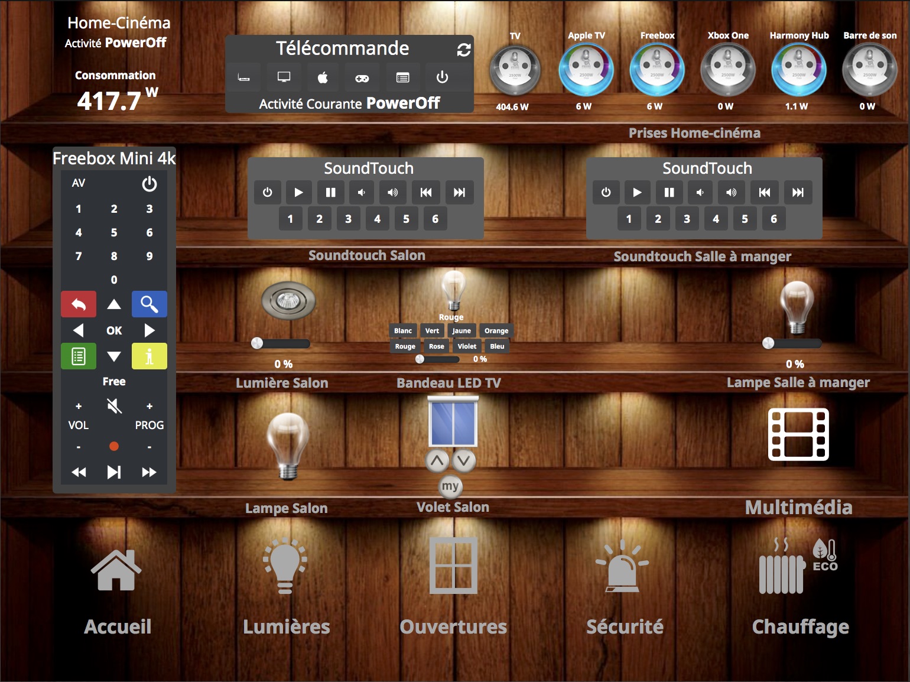The width and height of the screenshot is (910, 682).
Task: Play on Soundtouch Salon
Action: 298,192
